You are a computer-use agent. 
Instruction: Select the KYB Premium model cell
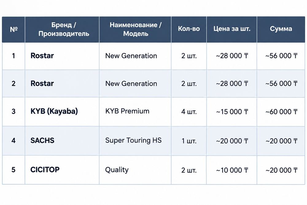[135, 112]
